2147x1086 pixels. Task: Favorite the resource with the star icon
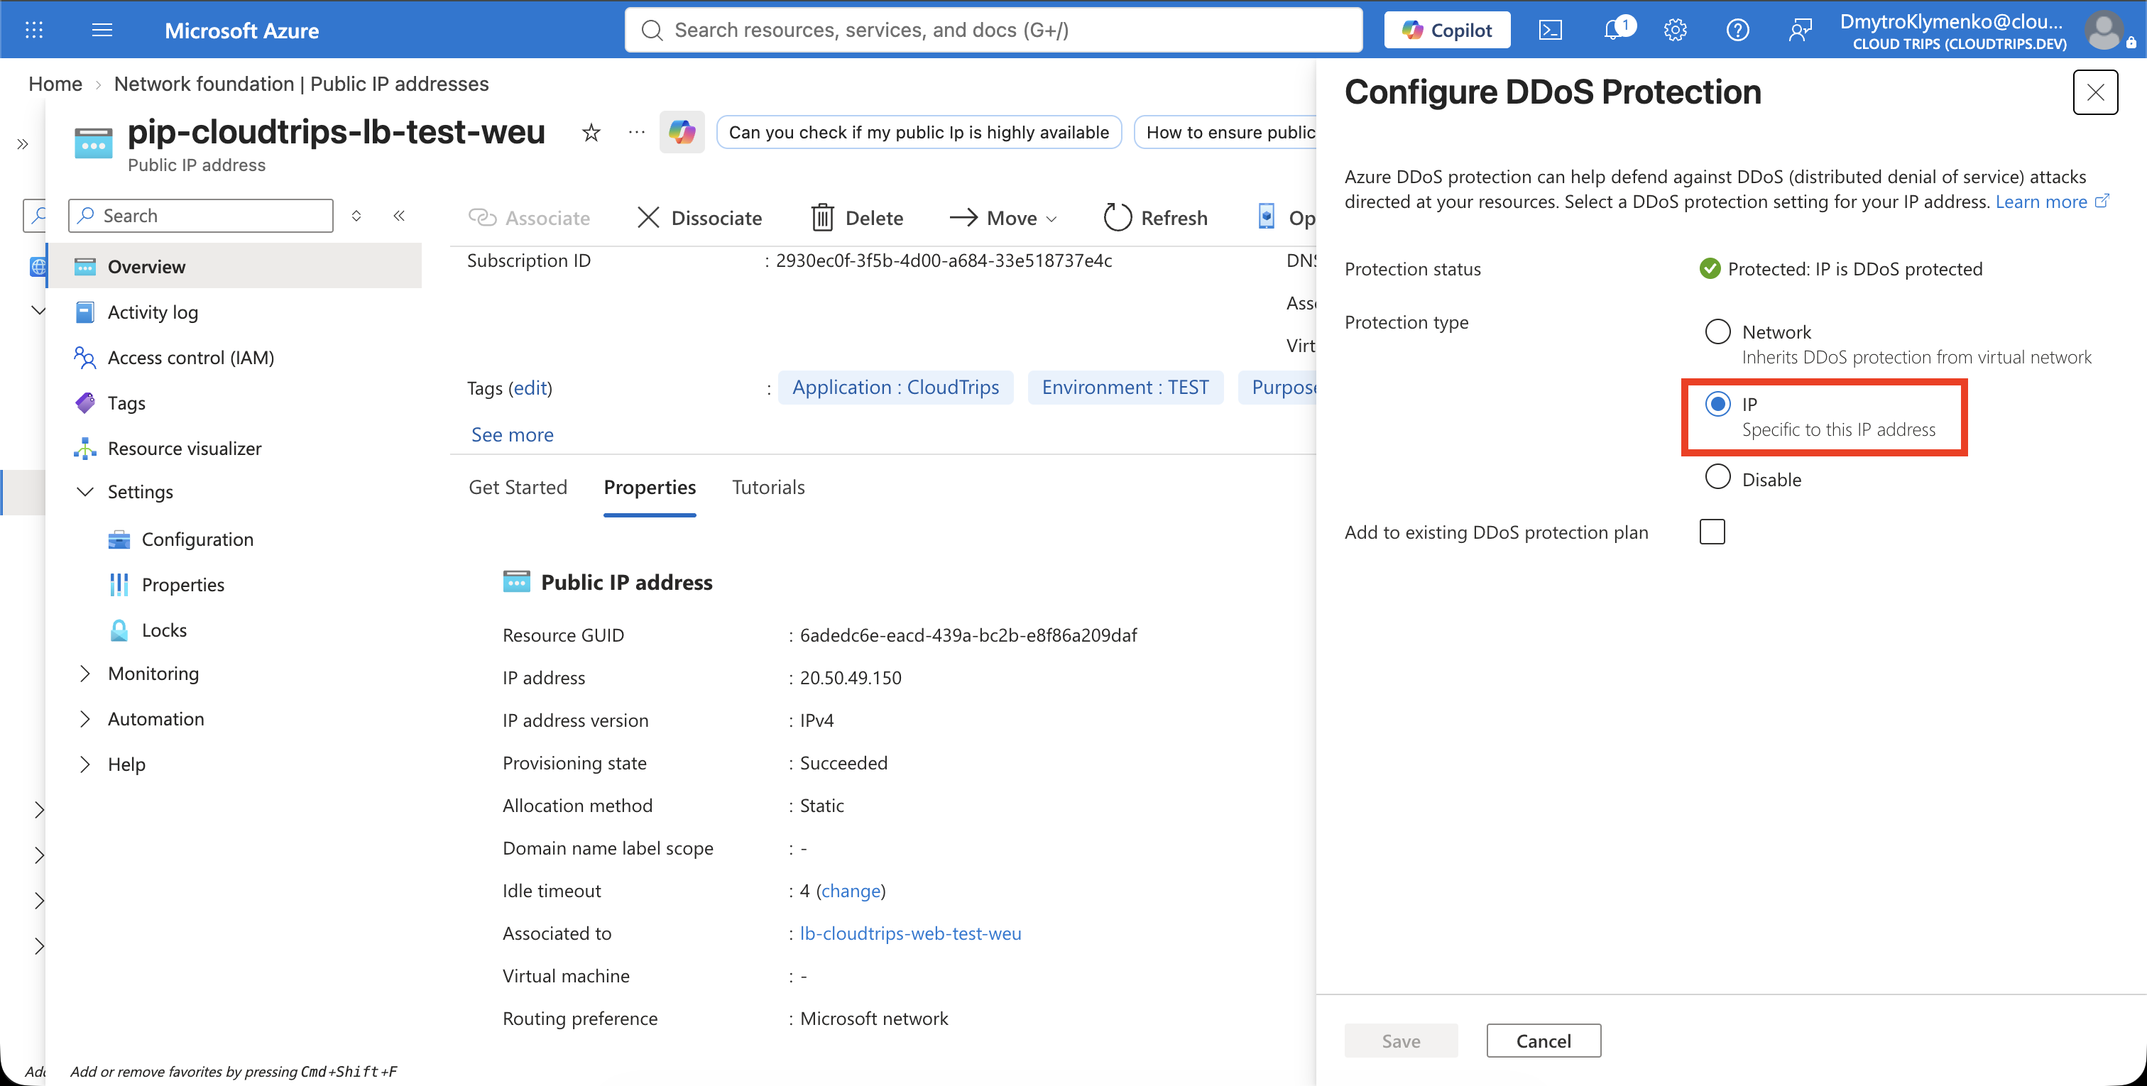coord(591,132)
